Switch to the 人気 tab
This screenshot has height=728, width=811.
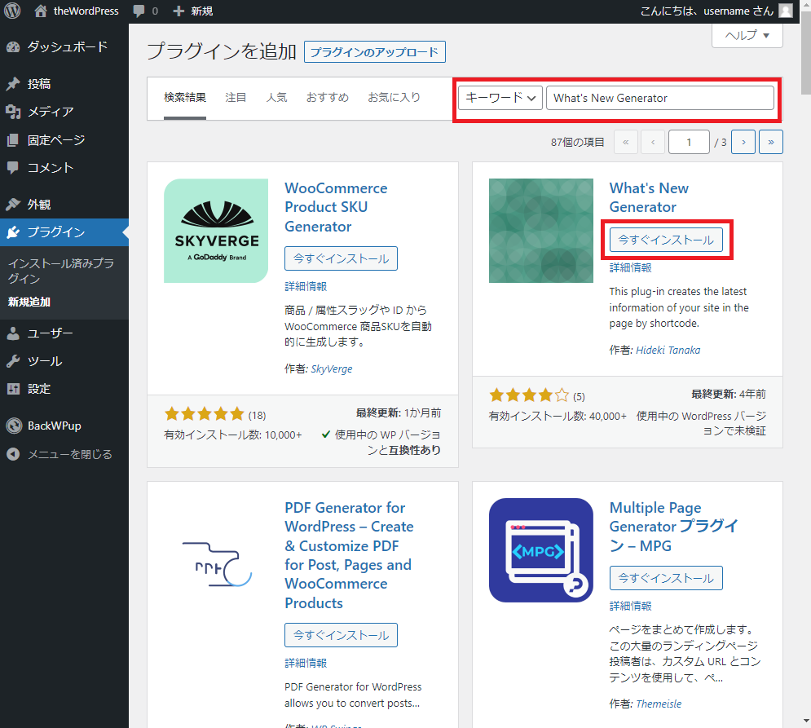[276, 97]
